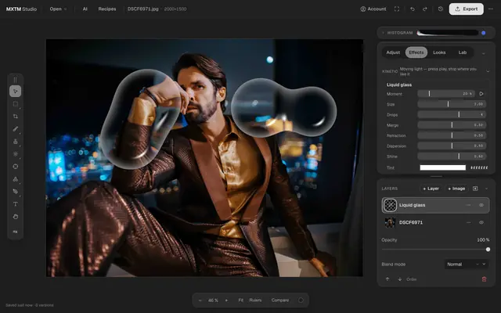Image resolution: width=501 pixels, height=313 pixels.
Task: Open the version History clock icon
Action: (x=441, y=9)
